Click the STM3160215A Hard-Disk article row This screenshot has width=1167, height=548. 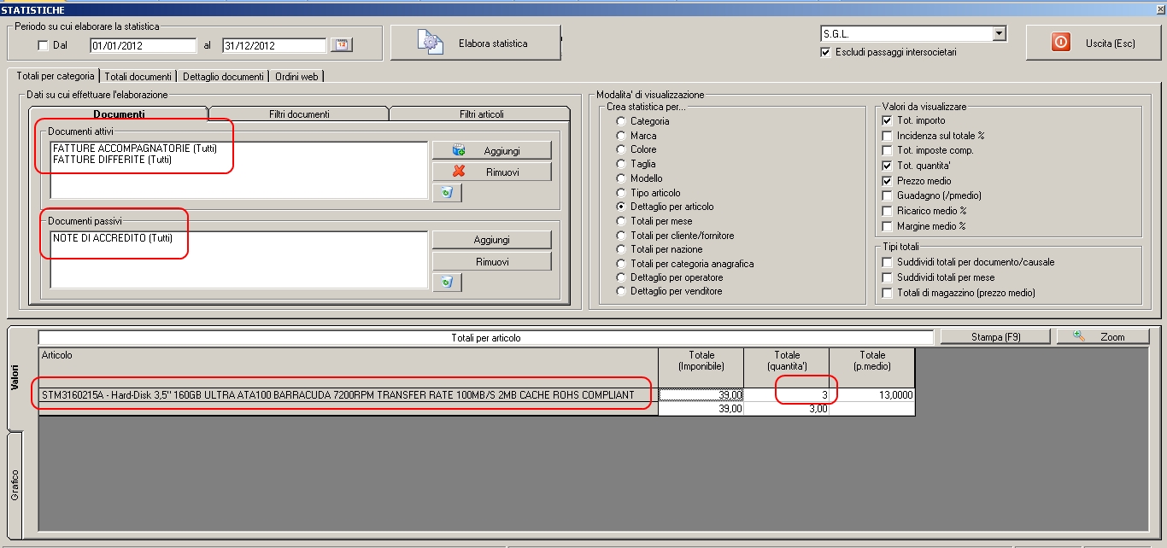click(349, 395)
